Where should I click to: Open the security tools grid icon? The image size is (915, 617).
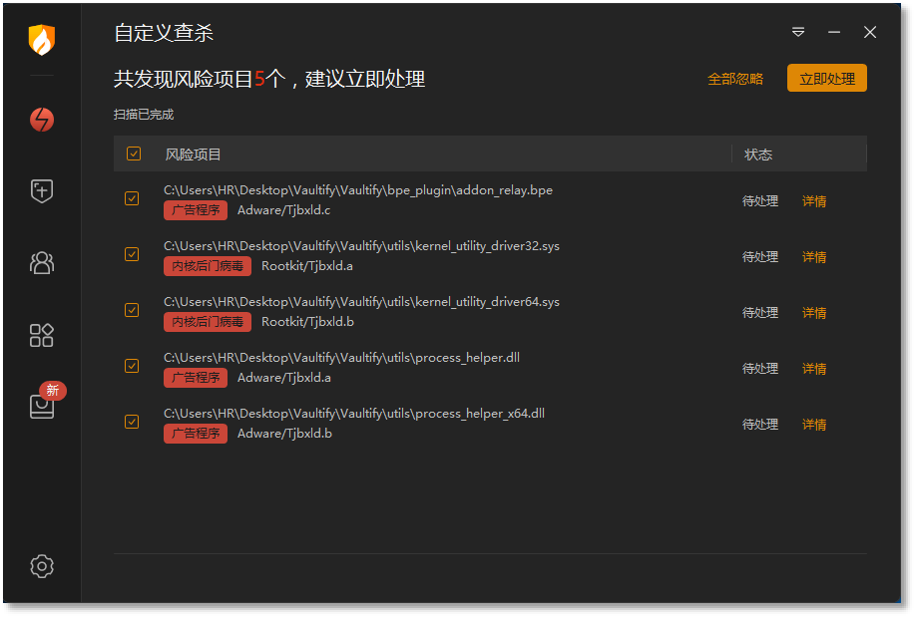[42, 335]
